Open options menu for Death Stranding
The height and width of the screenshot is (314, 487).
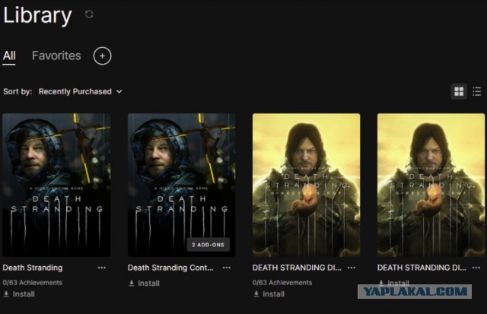(x=102, y=268)
